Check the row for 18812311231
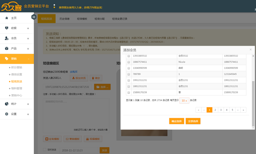The width and height of the screenshot is (256, 154). pos(129,87)
